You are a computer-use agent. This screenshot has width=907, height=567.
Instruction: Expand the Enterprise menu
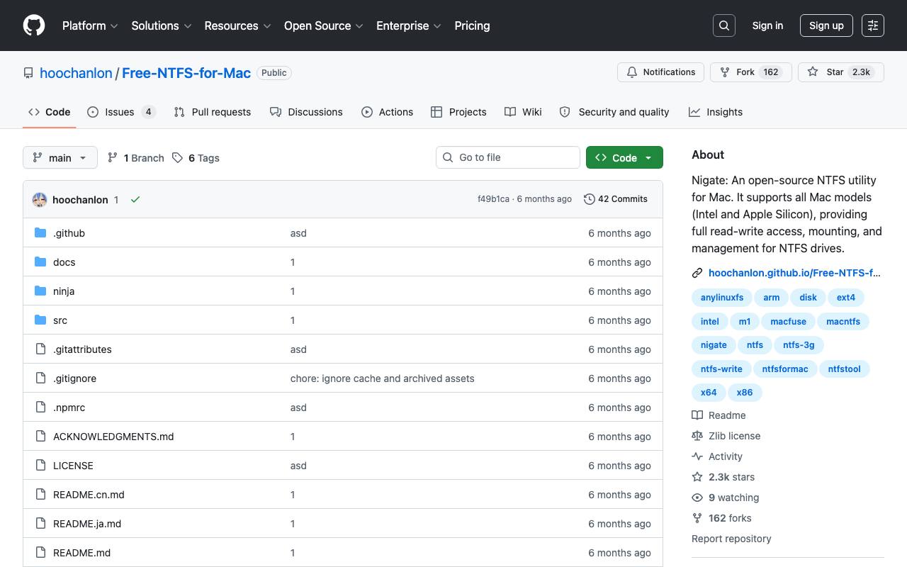coord(409,26)
